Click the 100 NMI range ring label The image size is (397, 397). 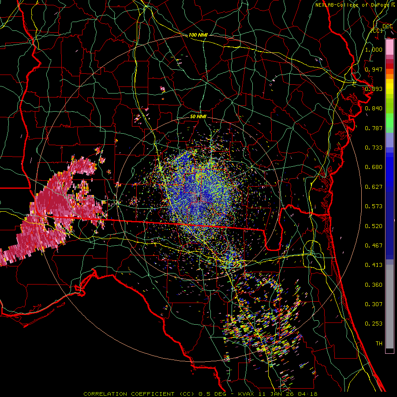pos(198,35)
